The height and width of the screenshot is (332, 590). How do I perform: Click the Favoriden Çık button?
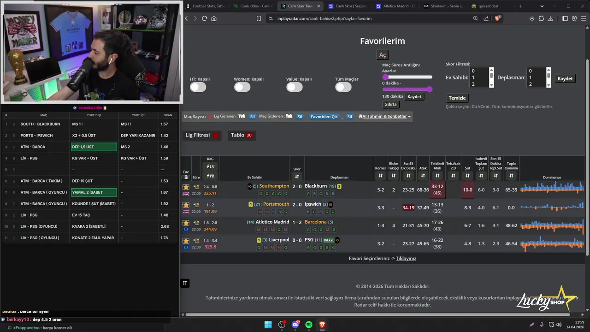point(324,117)
